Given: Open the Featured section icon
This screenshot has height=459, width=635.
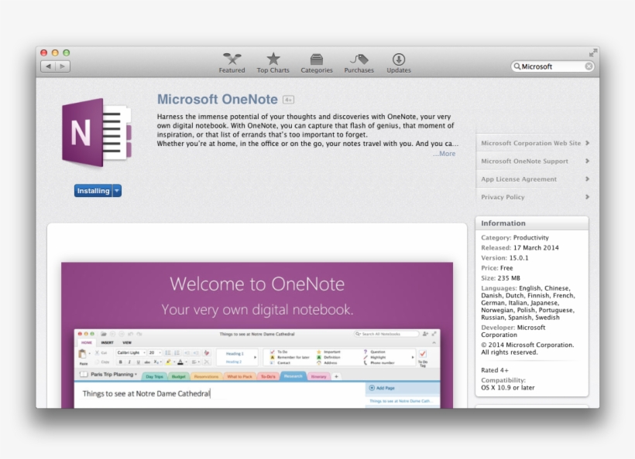Looking at the screenshot, I should [x=232, y=59].
